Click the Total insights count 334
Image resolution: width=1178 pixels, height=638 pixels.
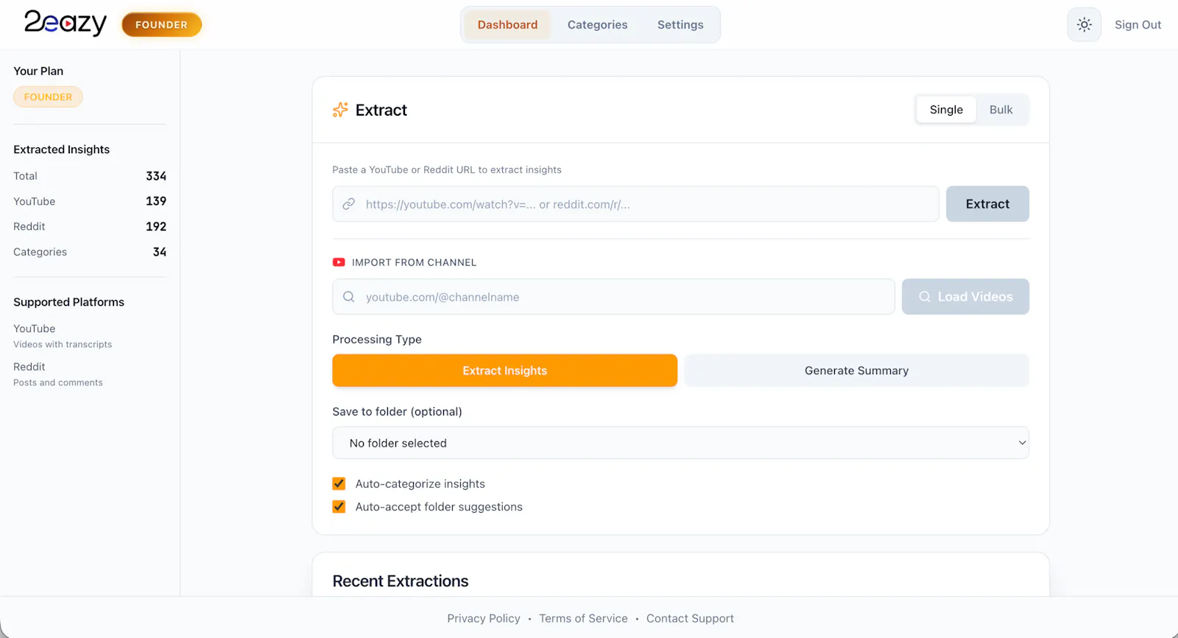pyautogui.click(x=156, y=176)
